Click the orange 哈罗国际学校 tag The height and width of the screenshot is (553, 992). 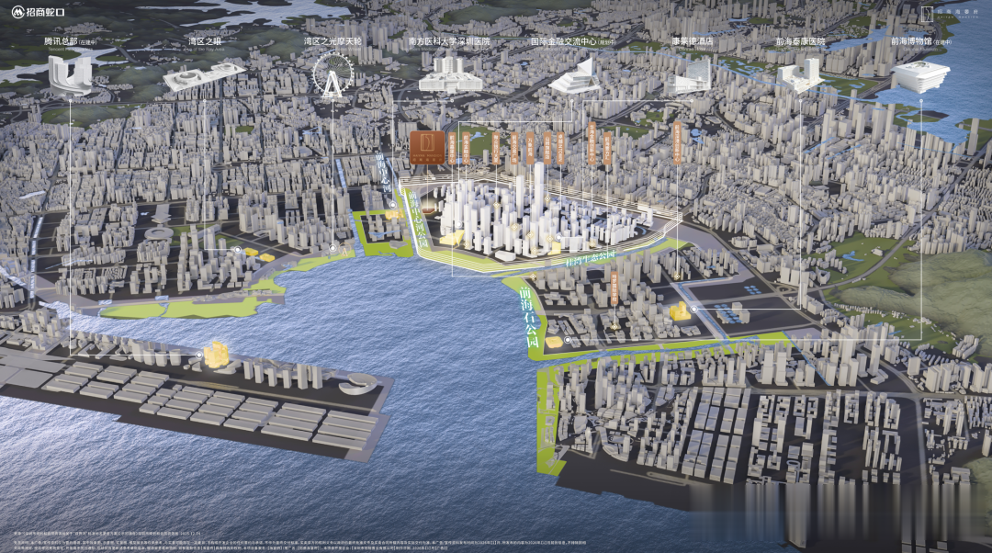click(614, 289)
